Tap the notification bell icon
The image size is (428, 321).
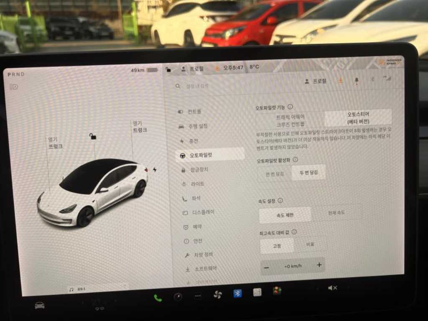[x=357, y=80]
